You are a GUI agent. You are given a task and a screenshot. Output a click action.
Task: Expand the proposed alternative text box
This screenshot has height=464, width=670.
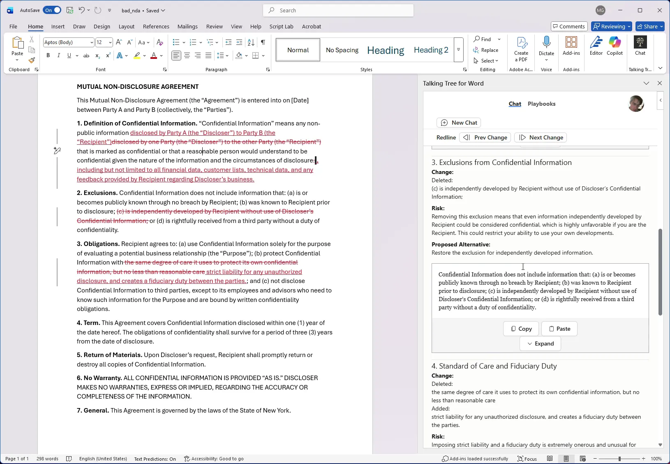[540, 343]
